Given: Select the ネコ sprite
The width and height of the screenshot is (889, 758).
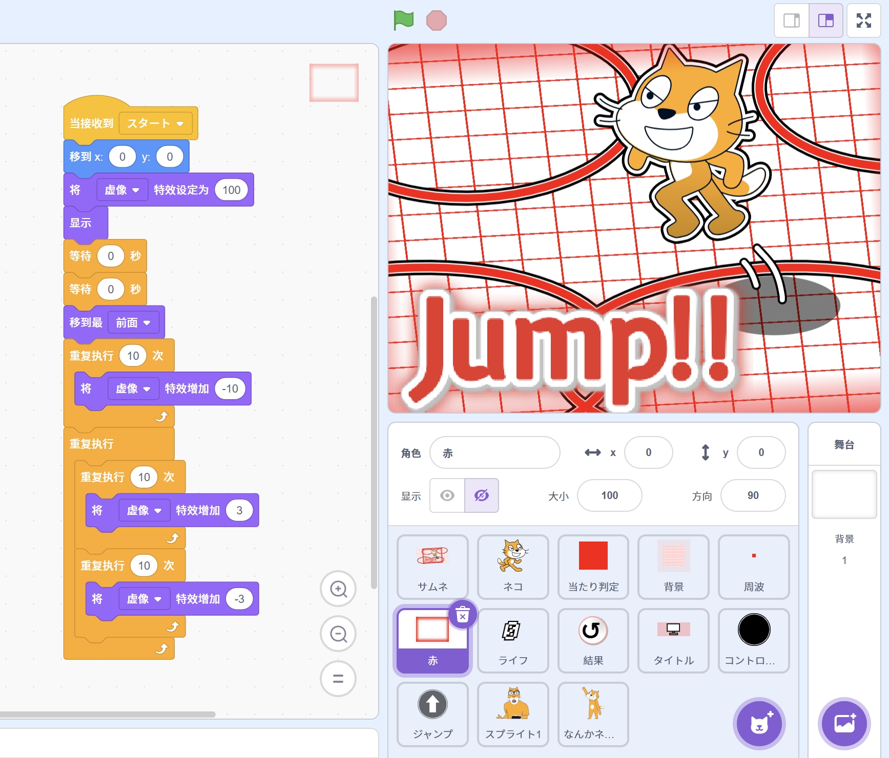Looking at the screenshot, I should 512,567.
